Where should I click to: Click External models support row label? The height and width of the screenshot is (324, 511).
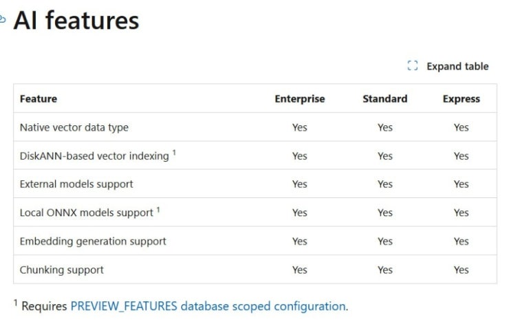(x=76, y=184)
